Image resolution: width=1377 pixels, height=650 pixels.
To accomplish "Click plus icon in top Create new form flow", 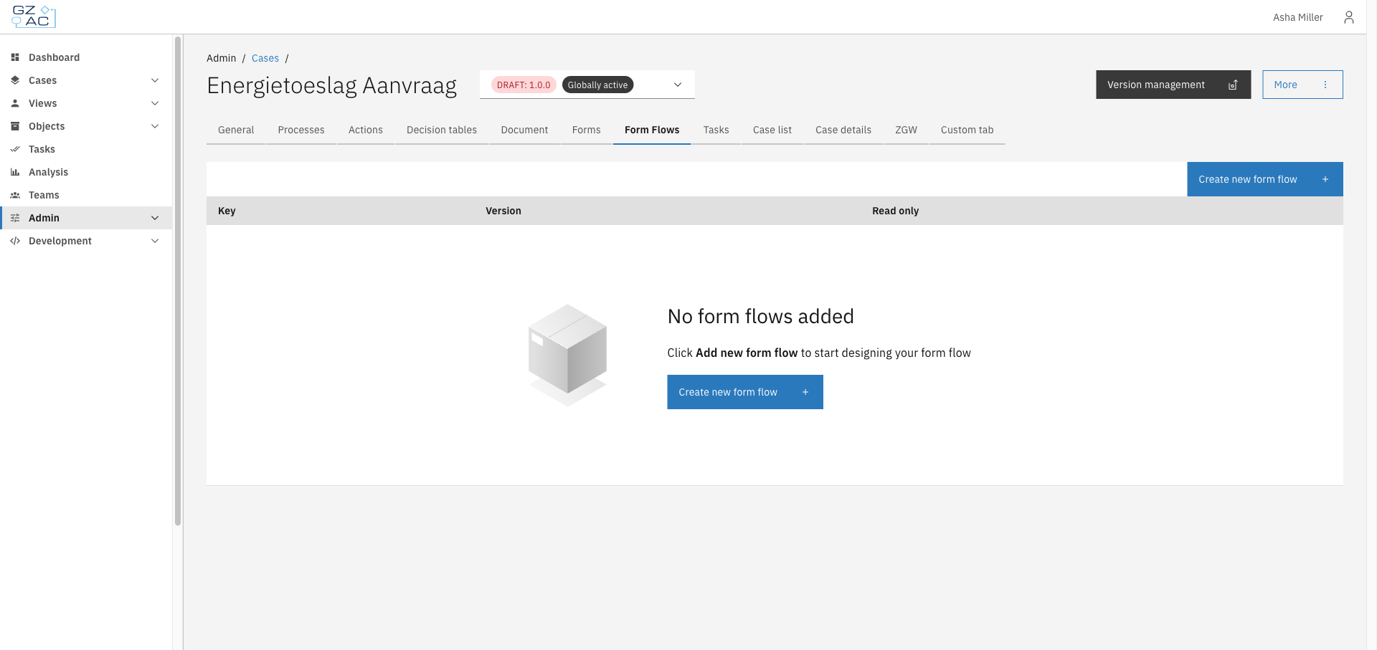I will pyautogui.click(x=1325, y=179).
